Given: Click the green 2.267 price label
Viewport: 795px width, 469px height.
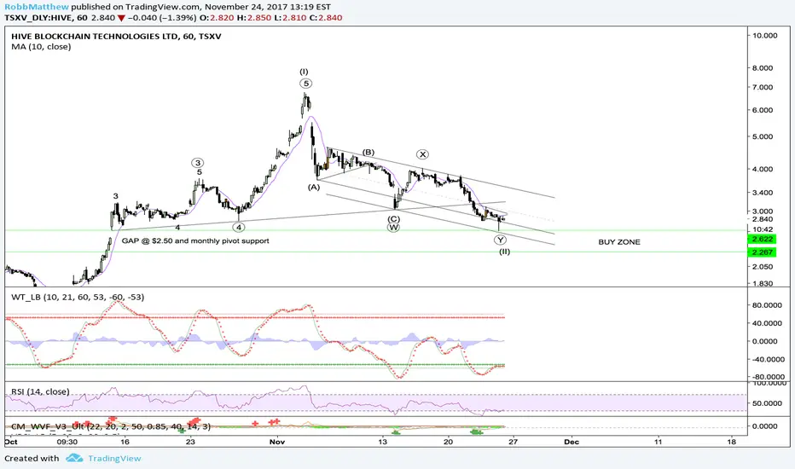Looking at the screenshot, I should [762, 252].
